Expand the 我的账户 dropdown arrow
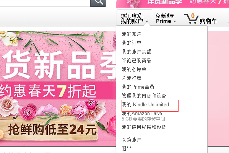Viewport: 229px width, 153px height. pyautogui.click(x=147, y=21)
